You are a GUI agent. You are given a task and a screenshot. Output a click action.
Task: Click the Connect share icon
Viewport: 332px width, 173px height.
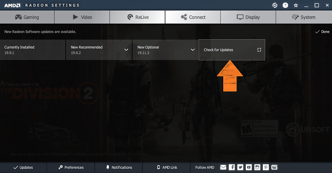click(184, 17)
